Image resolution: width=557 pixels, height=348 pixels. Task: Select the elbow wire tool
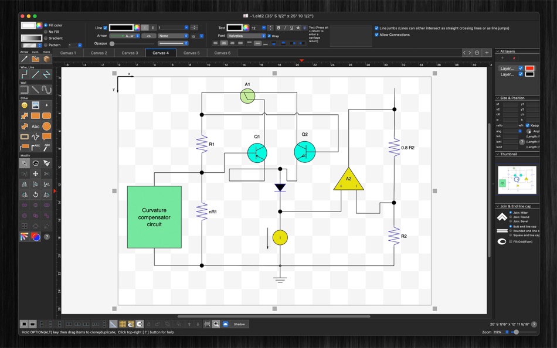(24, 74)
